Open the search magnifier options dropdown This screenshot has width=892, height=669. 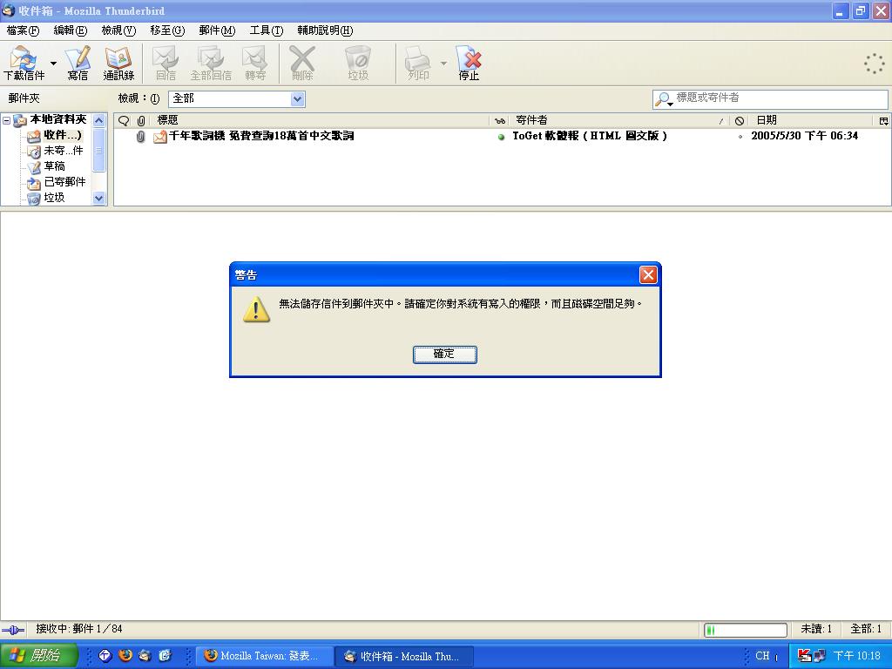tap(663, 99)
